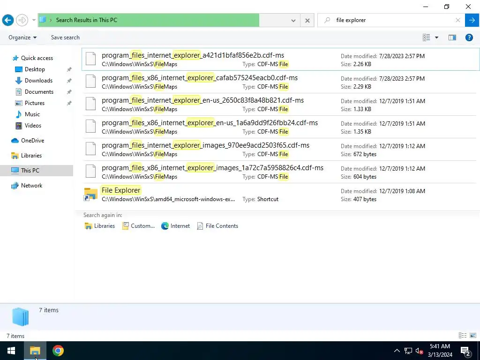
Task: Click the File Explorer shortcut folder icon
Action: click(x=90, y=195)
